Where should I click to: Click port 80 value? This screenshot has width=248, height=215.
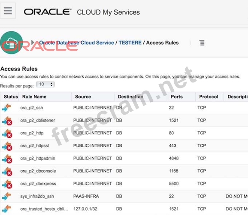(x=171, y=133)
